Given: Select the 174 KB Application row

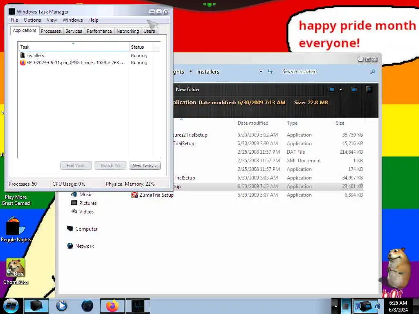Looking at the screenshot, I should [268, 169].
